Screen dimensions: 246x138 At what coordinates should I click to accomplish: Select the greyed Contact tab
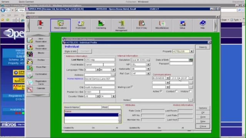point(85,51)
